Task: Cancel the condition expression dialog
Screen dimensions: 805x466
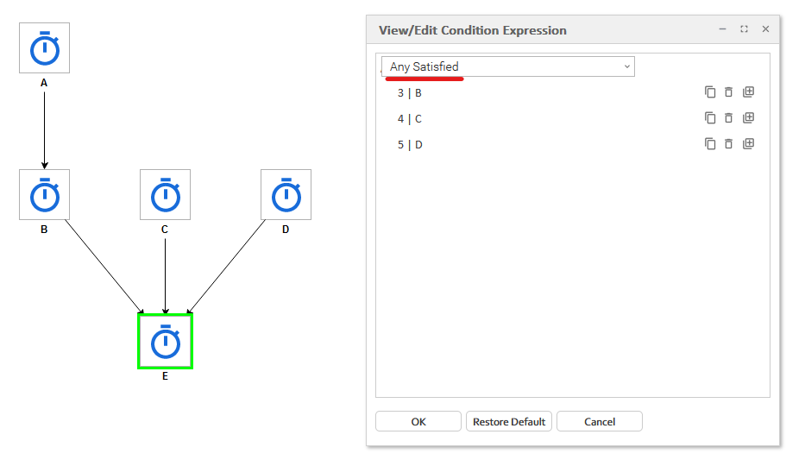Action: pos(599,421)
